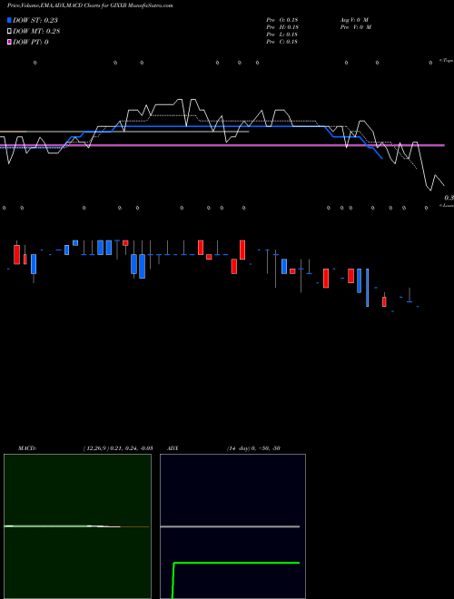The width and height of the screenshot is (454, 599).
Task: Click the 0.3 price value at the line's end
Action: coord(449,198)
